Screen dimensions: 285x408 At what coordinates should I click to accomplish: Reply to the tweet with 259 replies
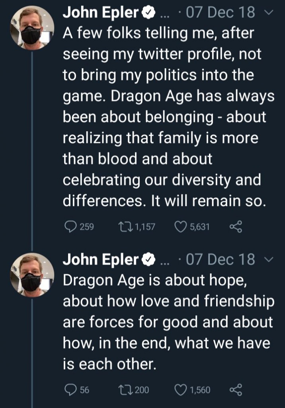tap(70, 227)
